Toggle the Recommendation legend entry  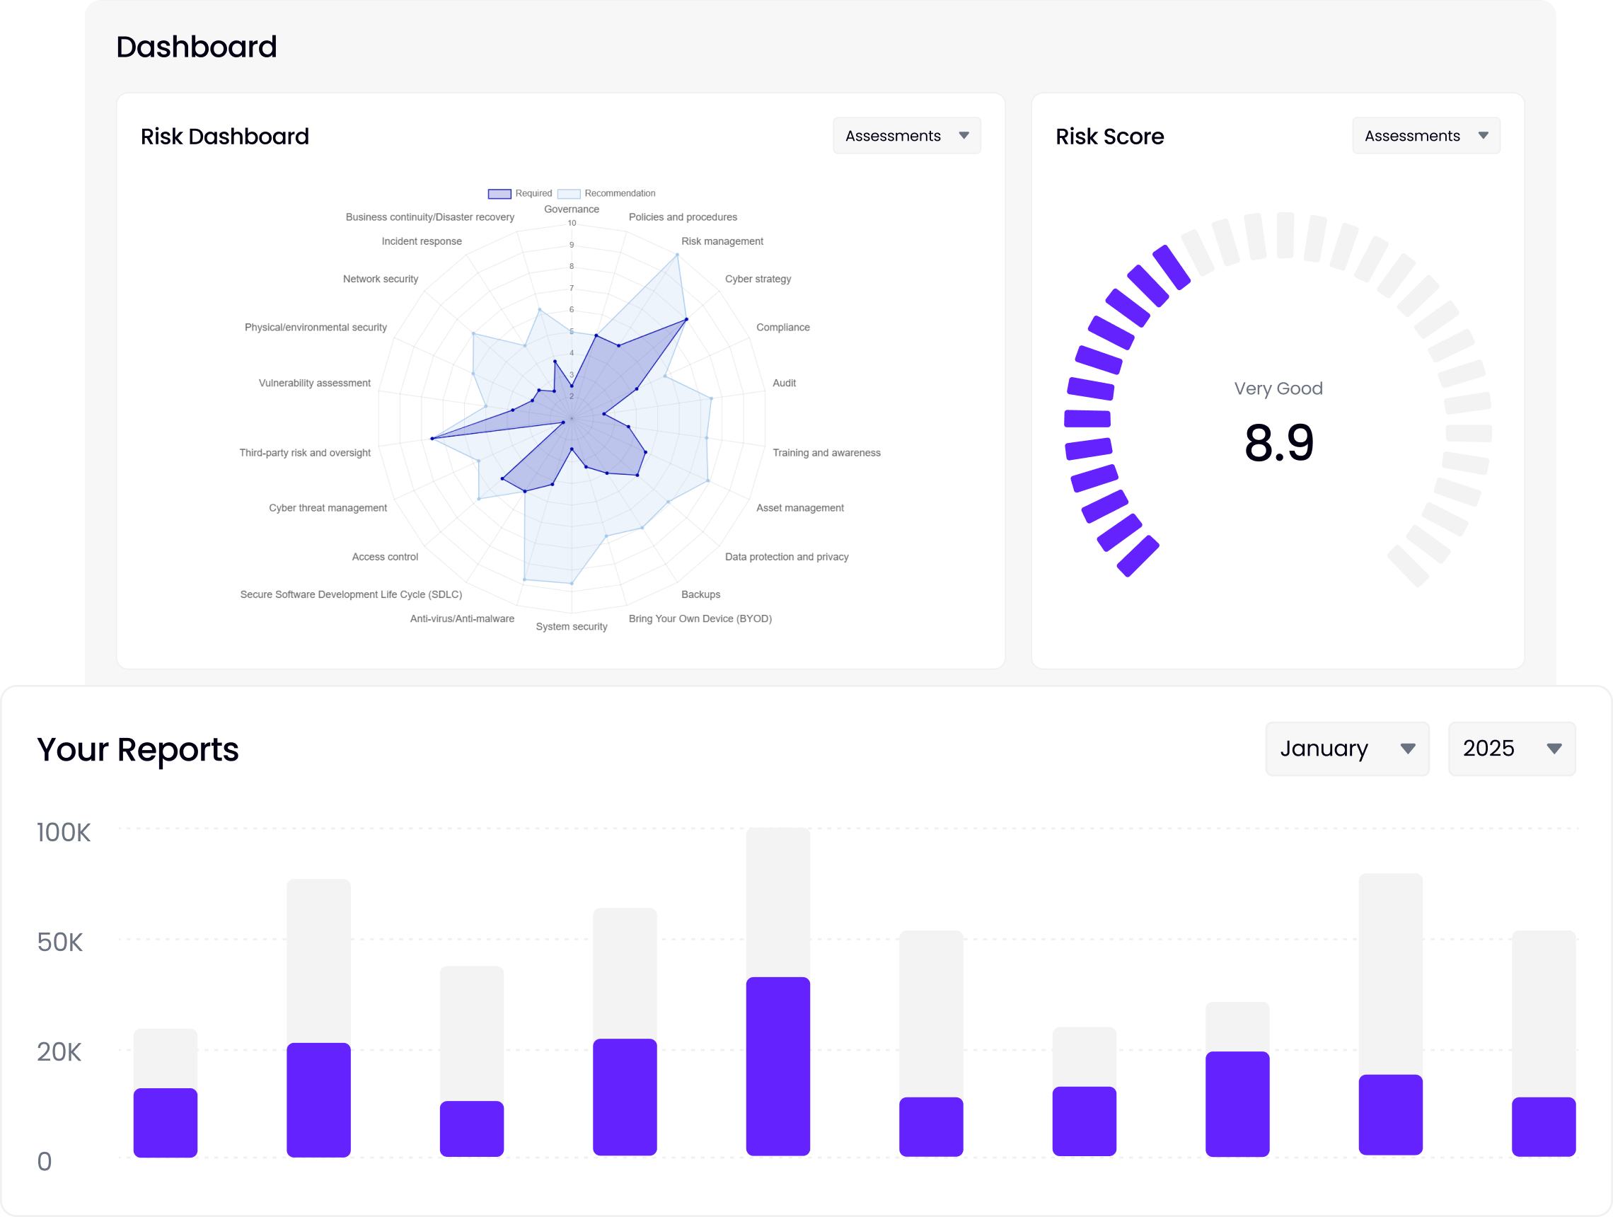click(x=607, y=193)
